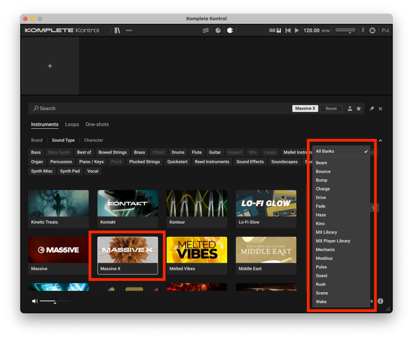The image size is (413, 340).
Task: Close the browser with X icon
Action: (x=380, y=109)
